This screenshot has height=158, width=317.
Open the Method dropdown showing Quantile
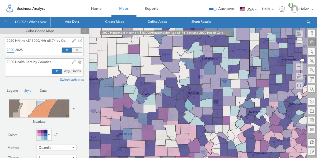(x=56, y=147)
